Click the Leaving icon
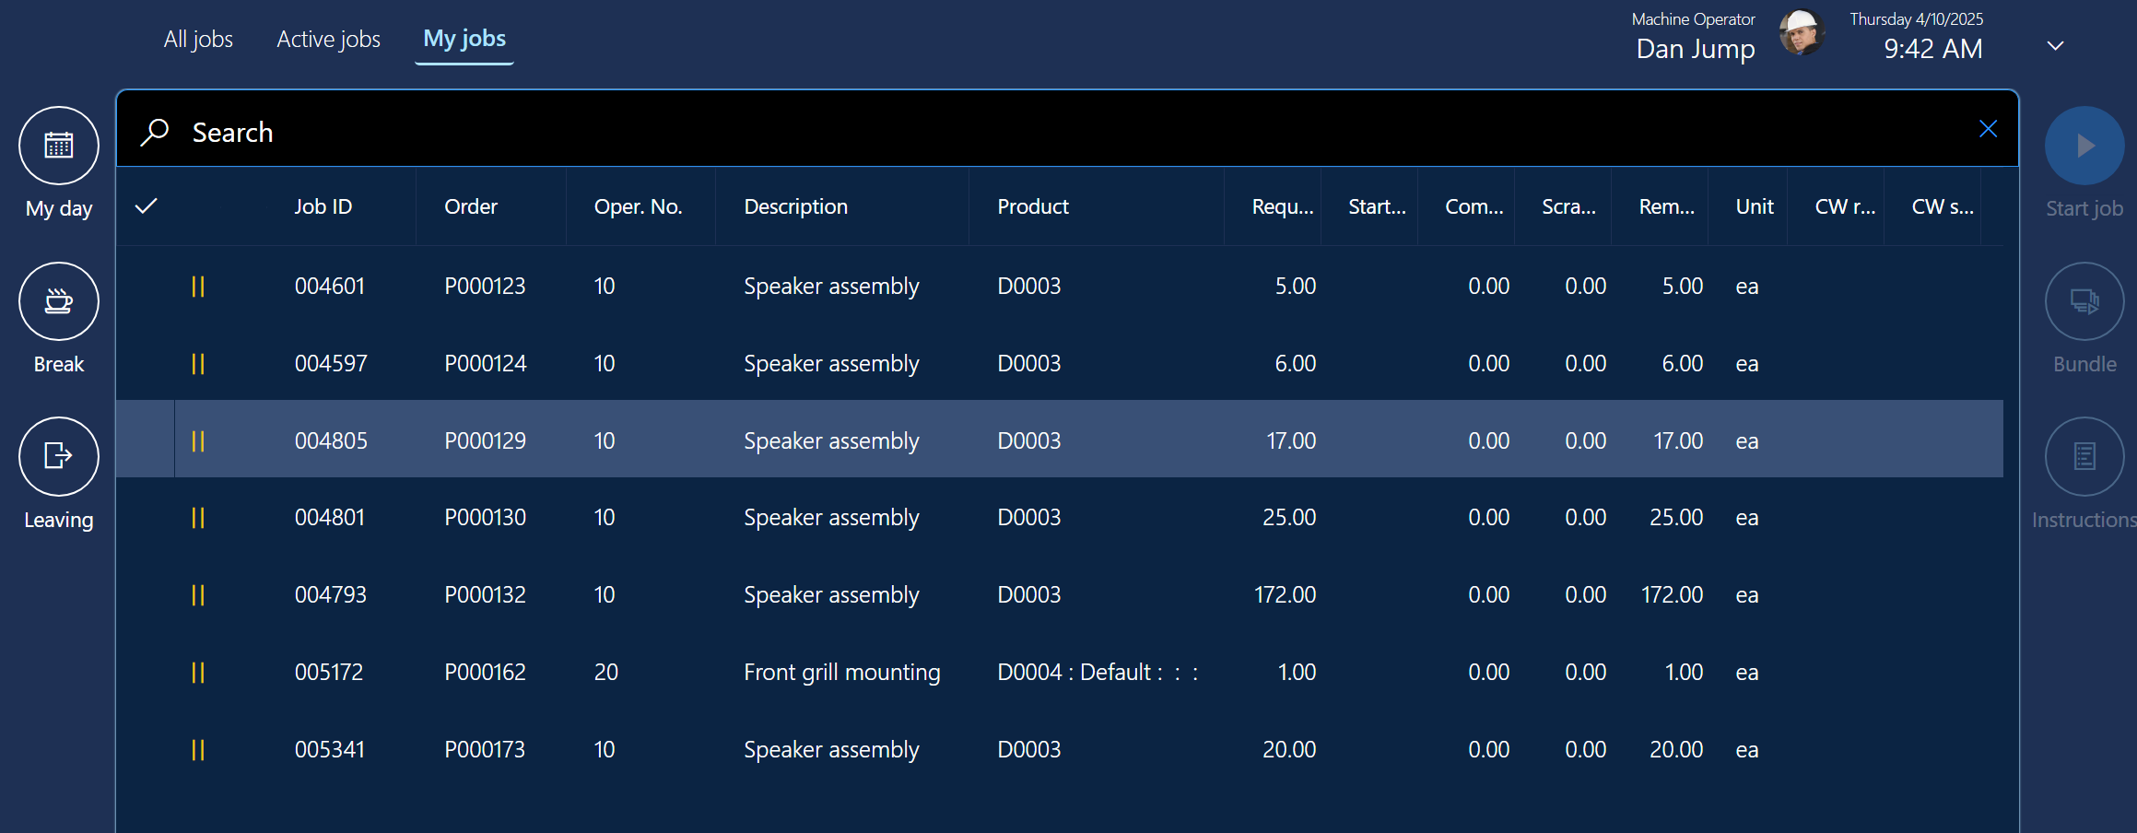 point(58,456)
